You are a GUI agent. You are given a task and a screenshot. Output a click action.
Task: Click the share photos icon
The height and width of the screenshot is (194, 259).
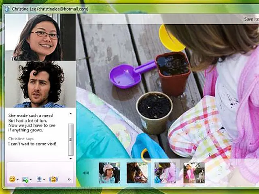click(25, 179)
